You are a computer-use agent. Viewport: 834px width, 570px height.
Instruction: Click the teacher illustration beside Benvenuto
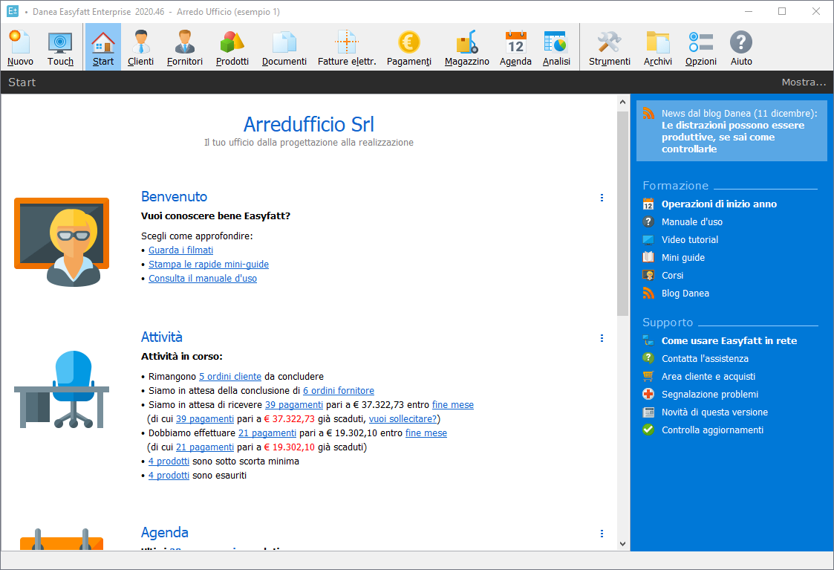coord(62,242)
